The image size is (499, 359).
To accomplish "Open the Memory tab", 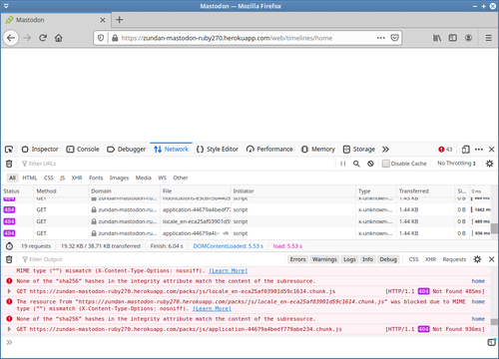I will click(x=318, y=150).
